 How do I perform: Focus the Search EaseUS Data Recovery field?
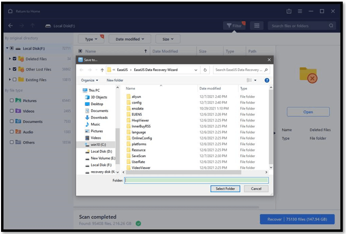click(242, 70)
